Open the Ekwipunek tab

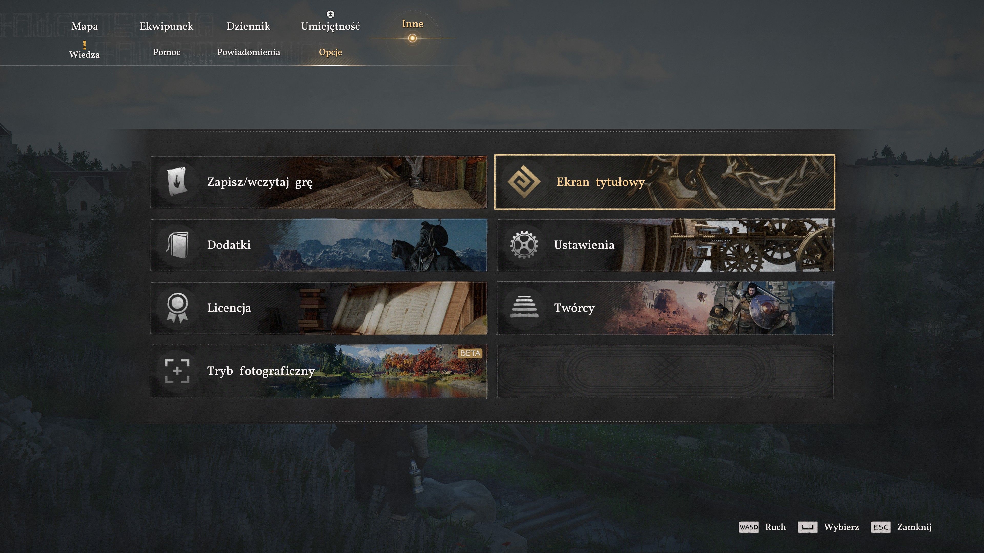[167, 26]
